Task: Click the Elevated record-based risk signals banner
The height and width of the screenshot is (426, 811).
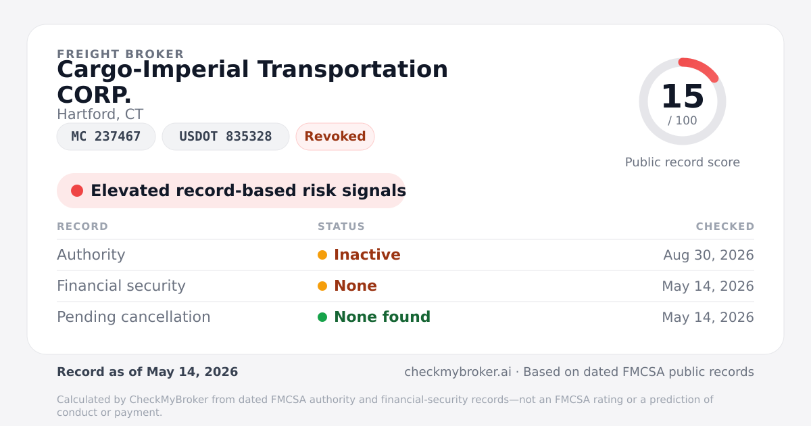Action: coord(231,191)
